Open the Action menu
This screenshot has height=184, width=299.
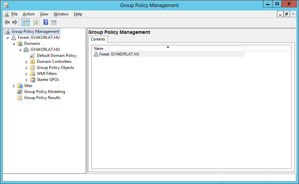29,14
